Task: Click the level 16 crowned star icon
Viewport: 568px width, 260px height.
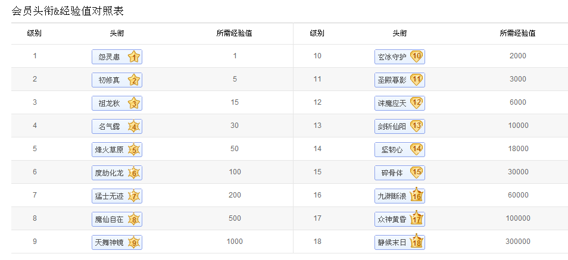Action: [x=416, y=195]
